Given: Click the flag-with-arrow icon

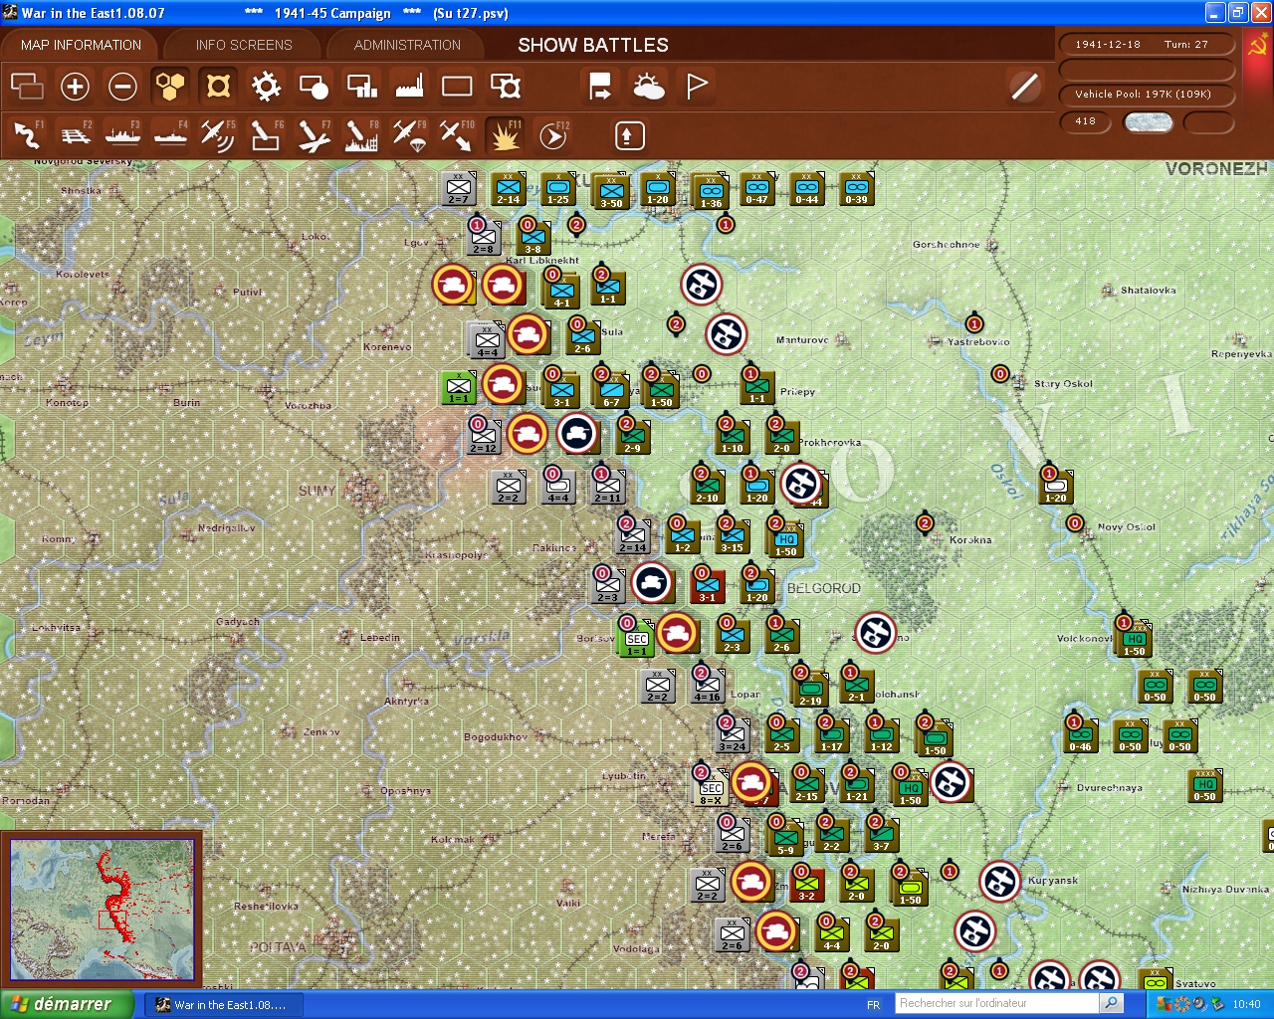Looking at the screenshot, I should [600, 87].
